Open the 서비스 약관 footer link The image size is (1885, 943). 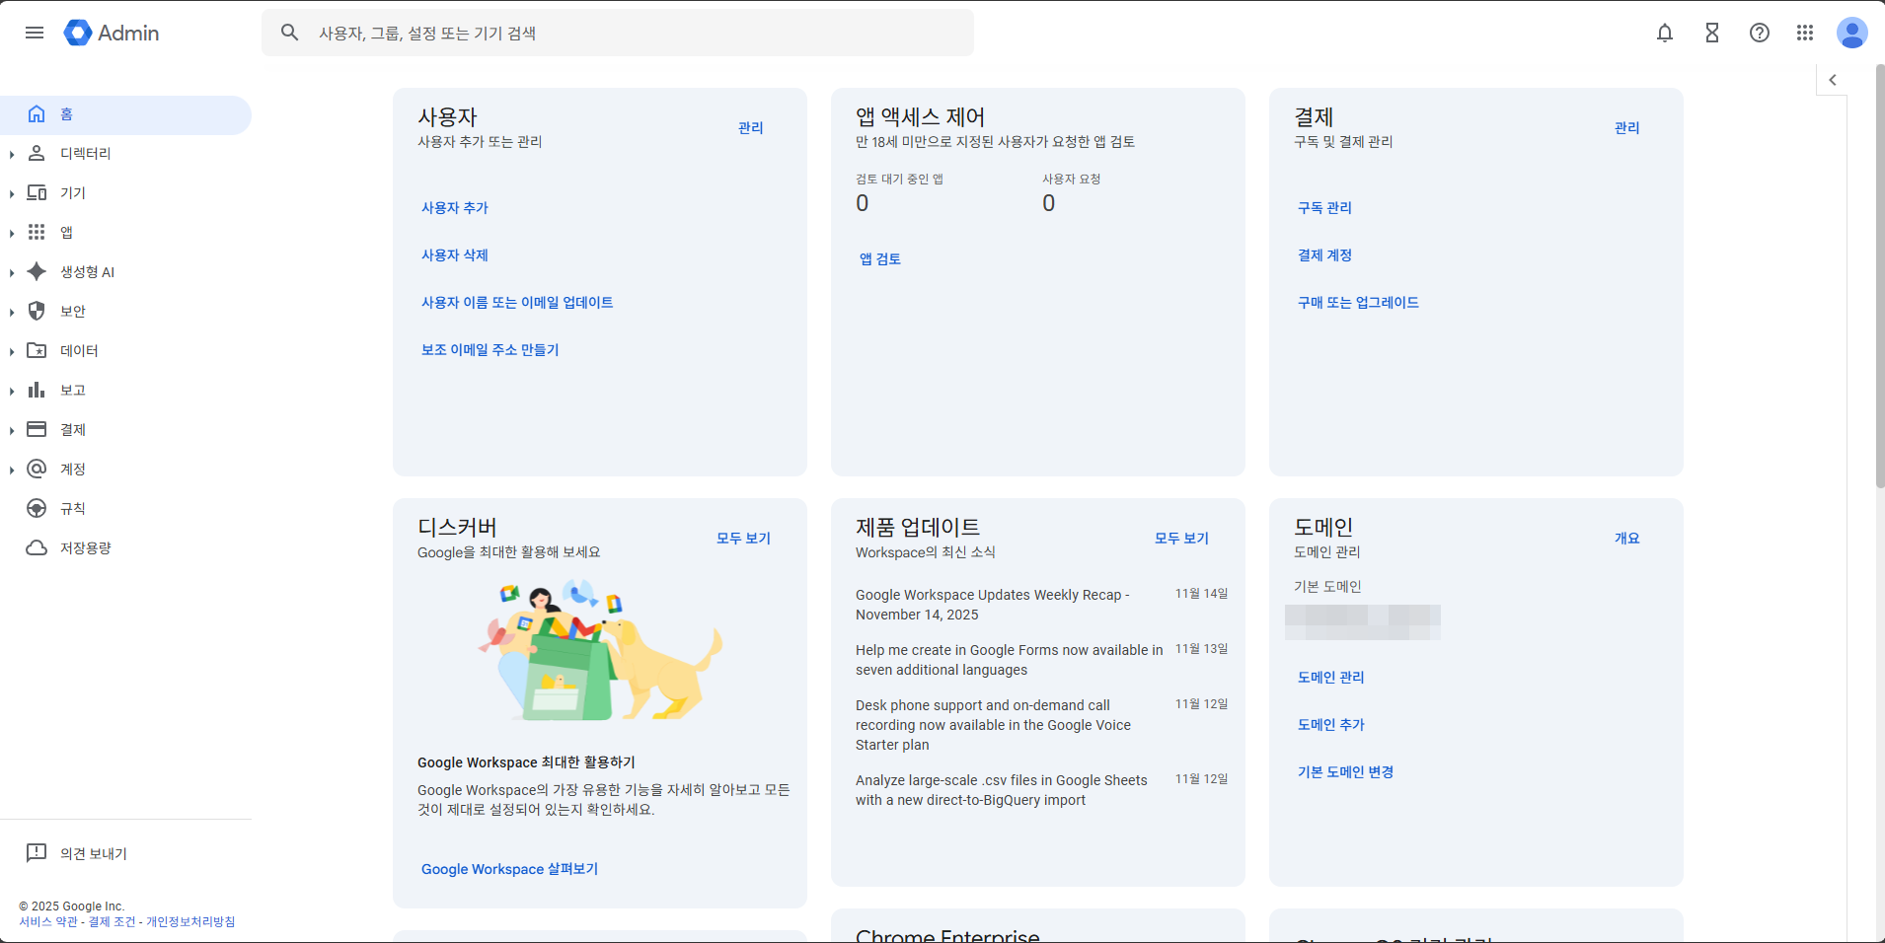pos(48,922)
